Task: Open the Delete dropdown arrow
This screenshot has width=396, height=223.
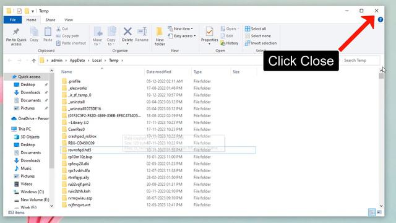Action: click(127, 44)
